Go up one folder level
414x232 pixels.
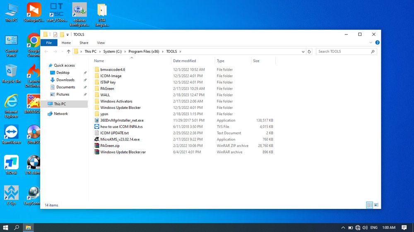point(69,52)
